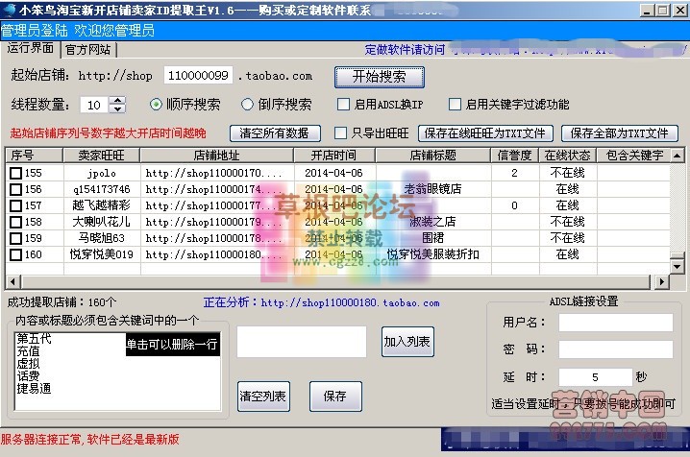Enable the 启用ADSL换IP checkbox

point(343,105)
